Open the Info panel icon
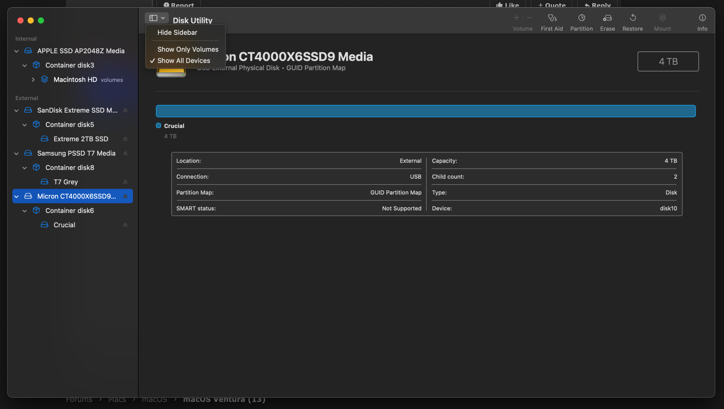Screen dimensions: 724x409 [702, 18]
